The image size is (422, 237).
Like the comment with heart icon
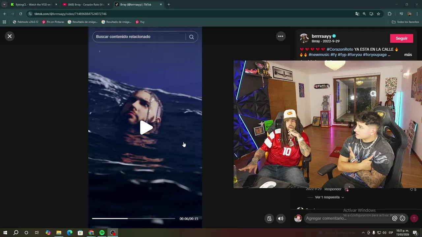coord(411,190)
